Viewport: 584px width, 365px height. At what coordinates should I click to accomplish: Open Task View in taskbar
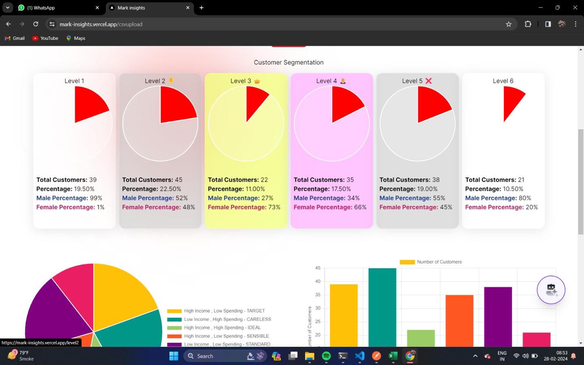pos(293,356)
